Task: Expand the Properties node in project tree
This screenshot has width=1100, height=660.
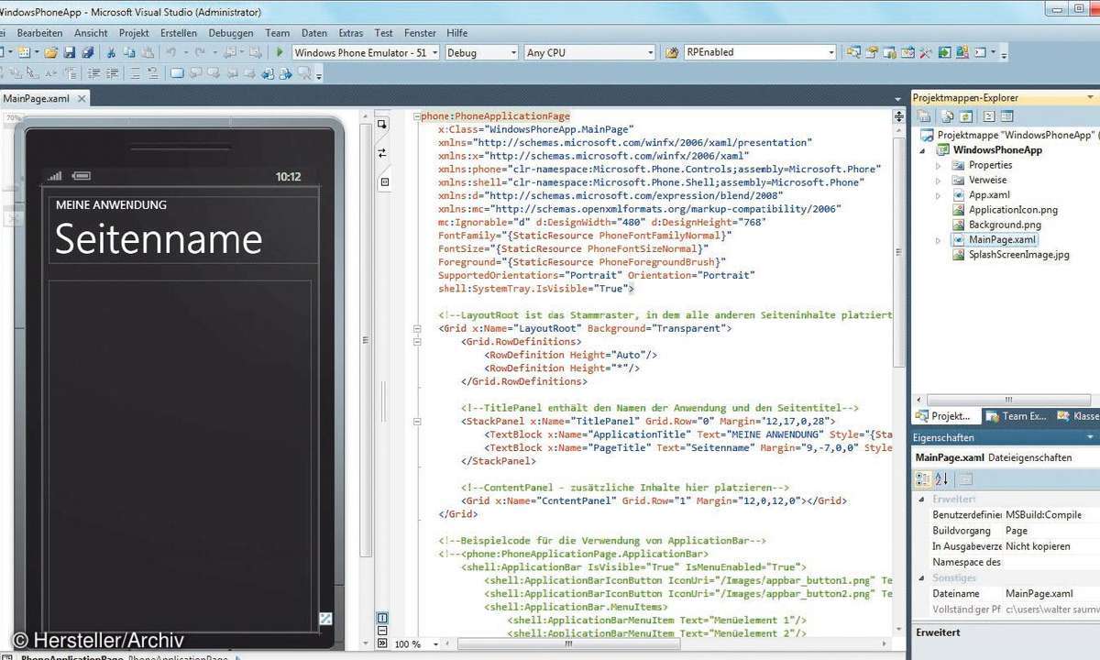Action: 938,165
